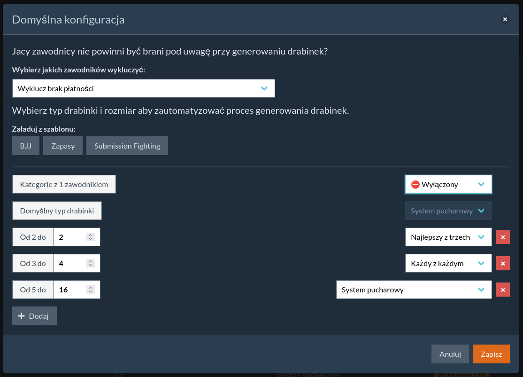Click stepper arrows in 'Od 2 do' field
523x377 pixels.
pyautogui.click(x=91, y=237)
